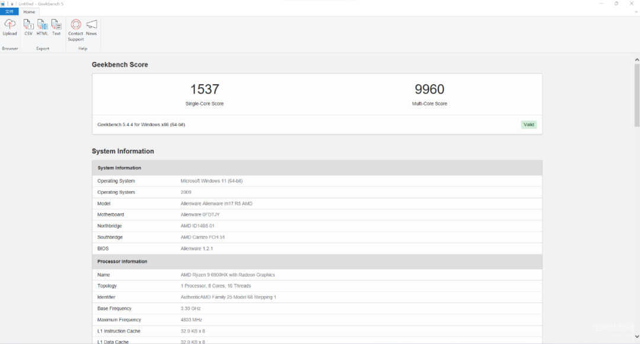640x344 pixels.
Task: Minimize the Geekbench window
Action: point(601,4)
